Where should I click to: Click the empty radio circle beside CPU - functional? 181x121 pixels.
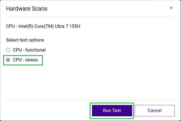[8, 50]
